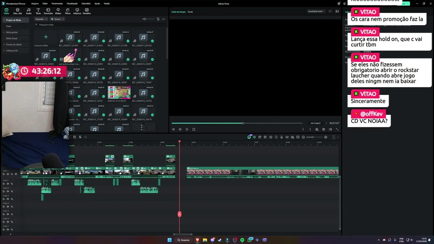The image size is (434, 244).
Task: Open the Editar menu
Action: (x=45, y=3)
